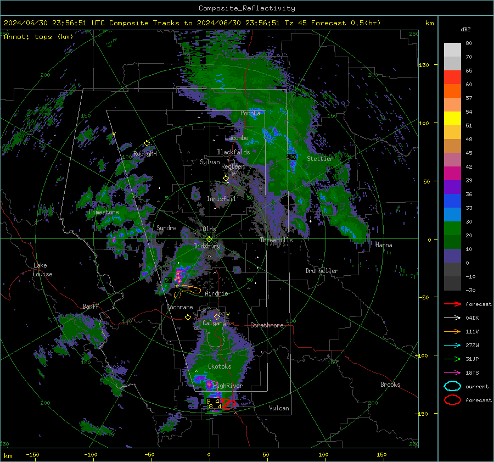Click the Composite_Reflectivity title
Image resolution: width=494 pixels, height=462 pixels.
click(x=246, y=8)
